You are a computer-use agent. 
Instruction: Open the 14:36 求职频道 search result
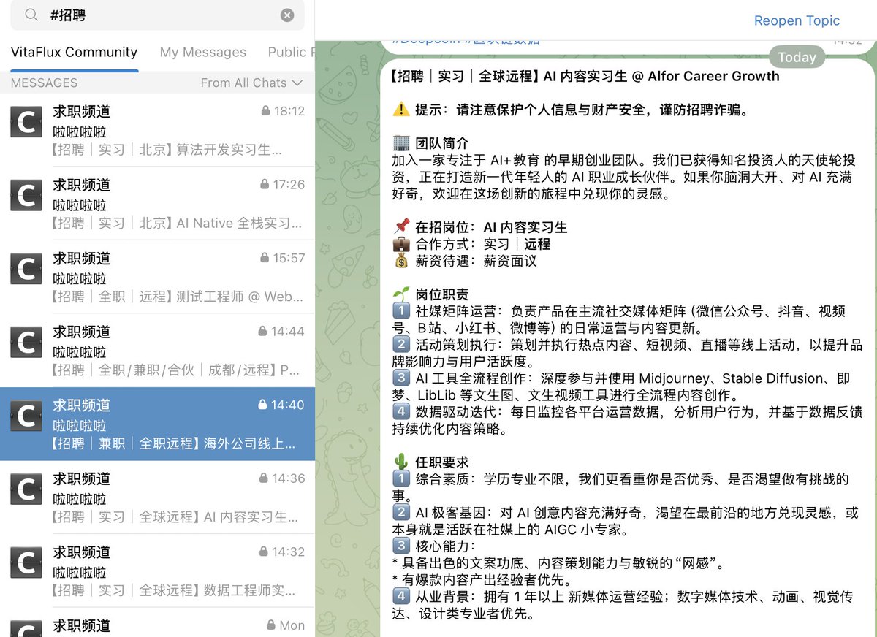(157, 497)
